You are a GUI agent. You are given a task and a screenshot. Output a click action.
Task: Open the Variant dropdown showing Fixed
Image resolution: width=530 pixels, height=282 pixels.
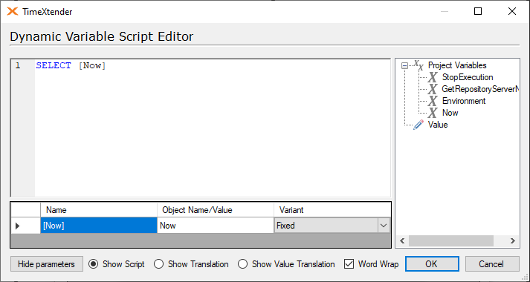click(384, 226)
